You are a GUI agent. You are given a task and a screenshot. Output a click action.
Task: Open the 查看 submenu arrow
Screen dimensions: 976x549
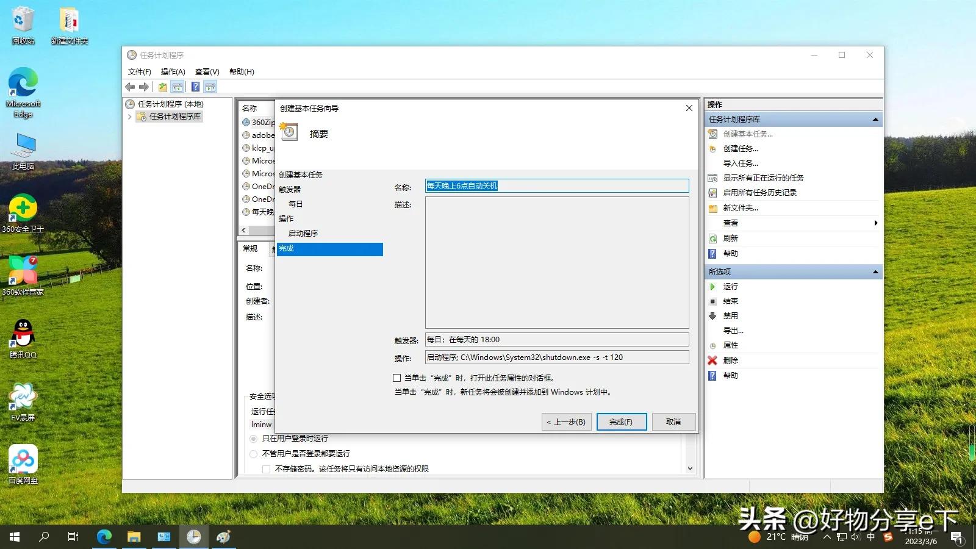pos(875,223)
